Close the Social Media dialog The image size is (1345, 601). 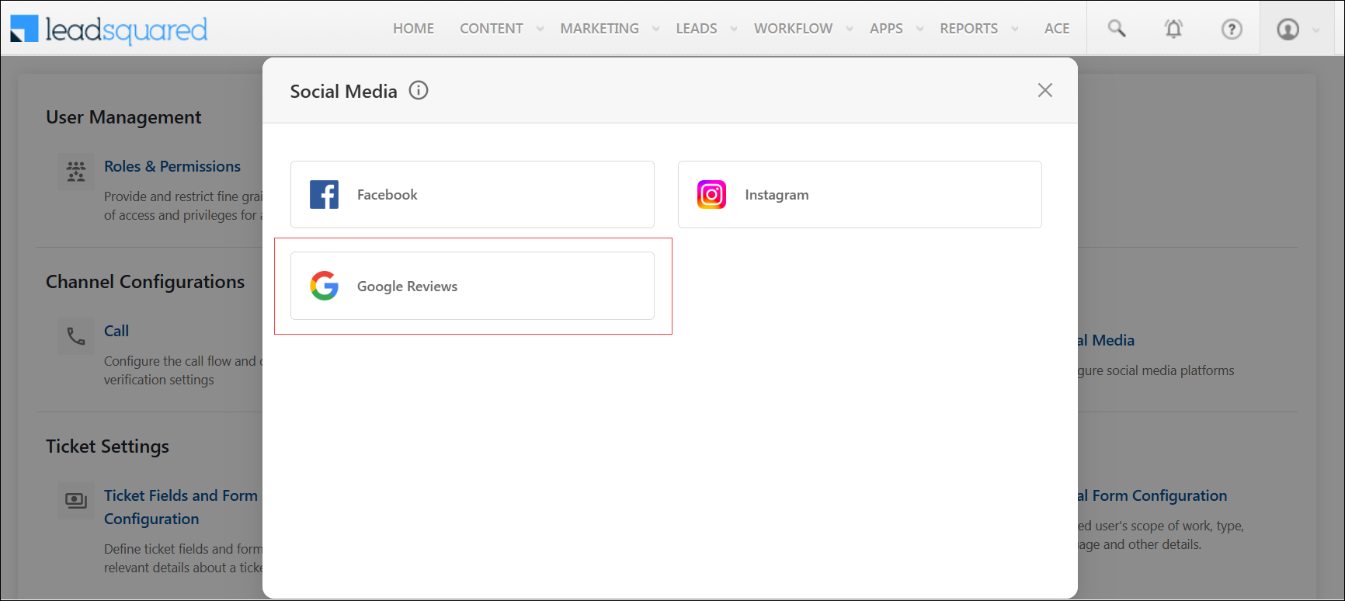click(1045, 90)
